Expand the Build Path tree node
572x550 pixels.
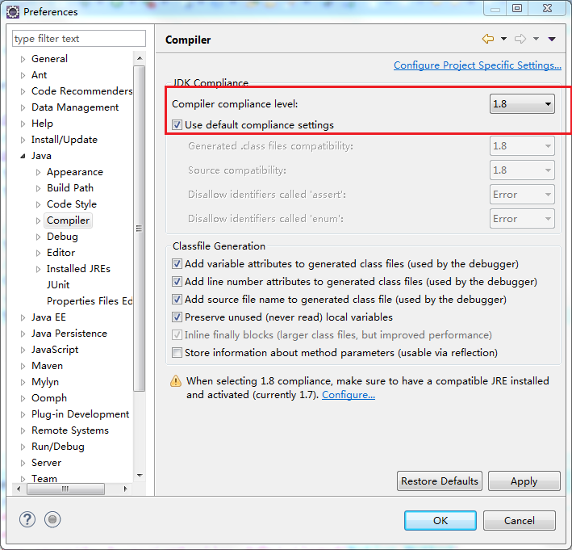[38, 188]
